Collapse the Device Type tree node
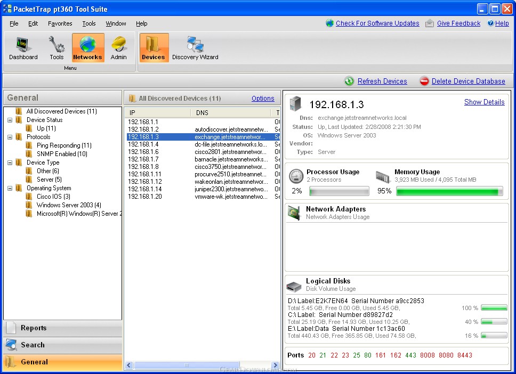The width and height of the screenshot is (516, 374). (x=10, y=162)
